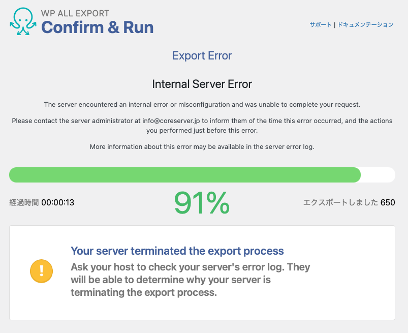Click the 'Ask your host' description text
The height and width of the screenshot is (333, 408).
pyautogui.click(x=190, y=280)
